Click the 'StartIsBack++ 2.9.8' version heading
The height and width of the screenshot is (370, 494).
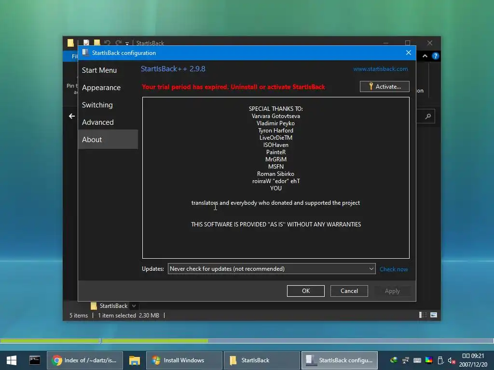pyautogui.click(x=173, y=69)
